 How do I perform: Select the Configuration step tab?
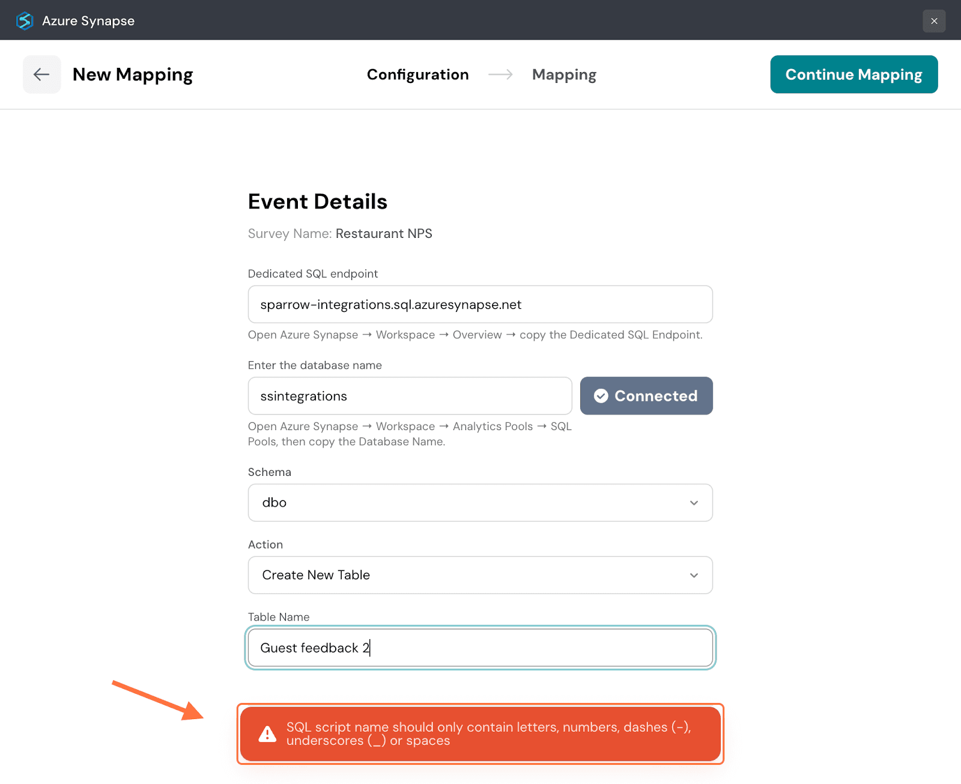click(x=417, y=74)
